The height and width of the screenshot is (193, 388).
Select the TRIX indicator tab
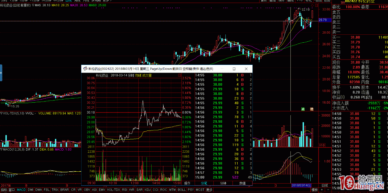pos(55,190)
